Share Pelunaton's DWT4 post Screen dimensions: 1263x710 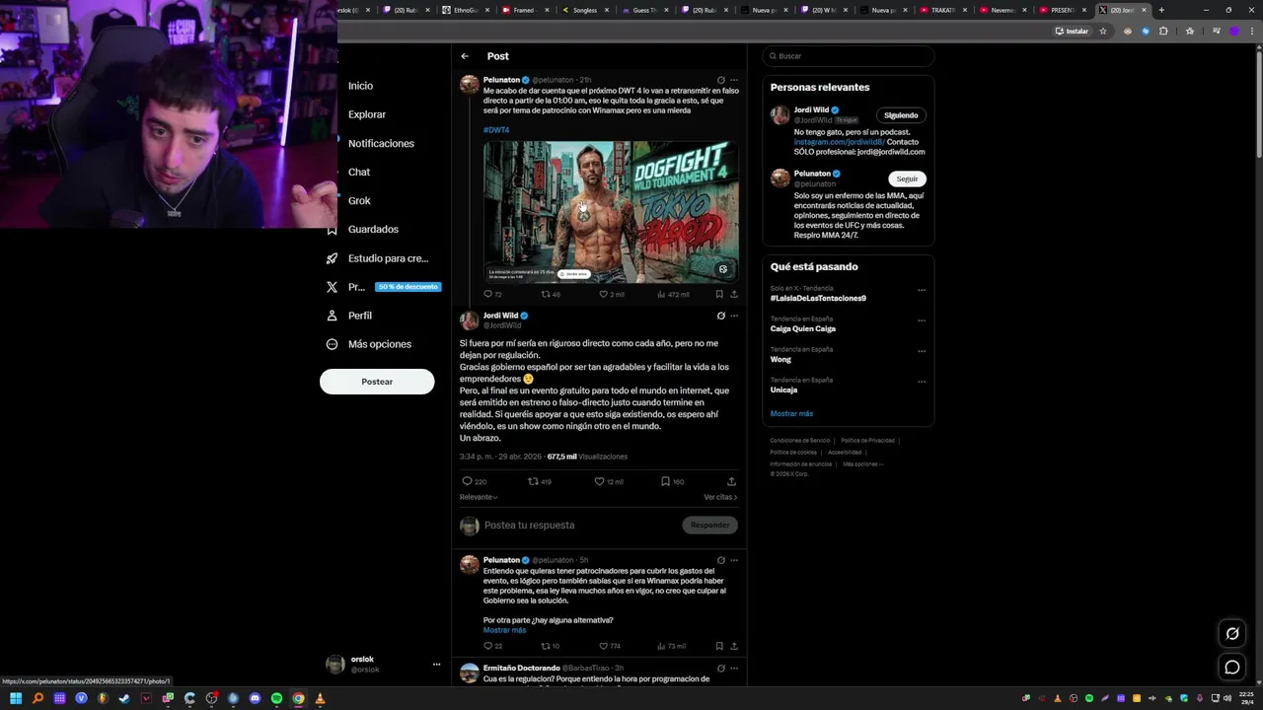point(734,294)
